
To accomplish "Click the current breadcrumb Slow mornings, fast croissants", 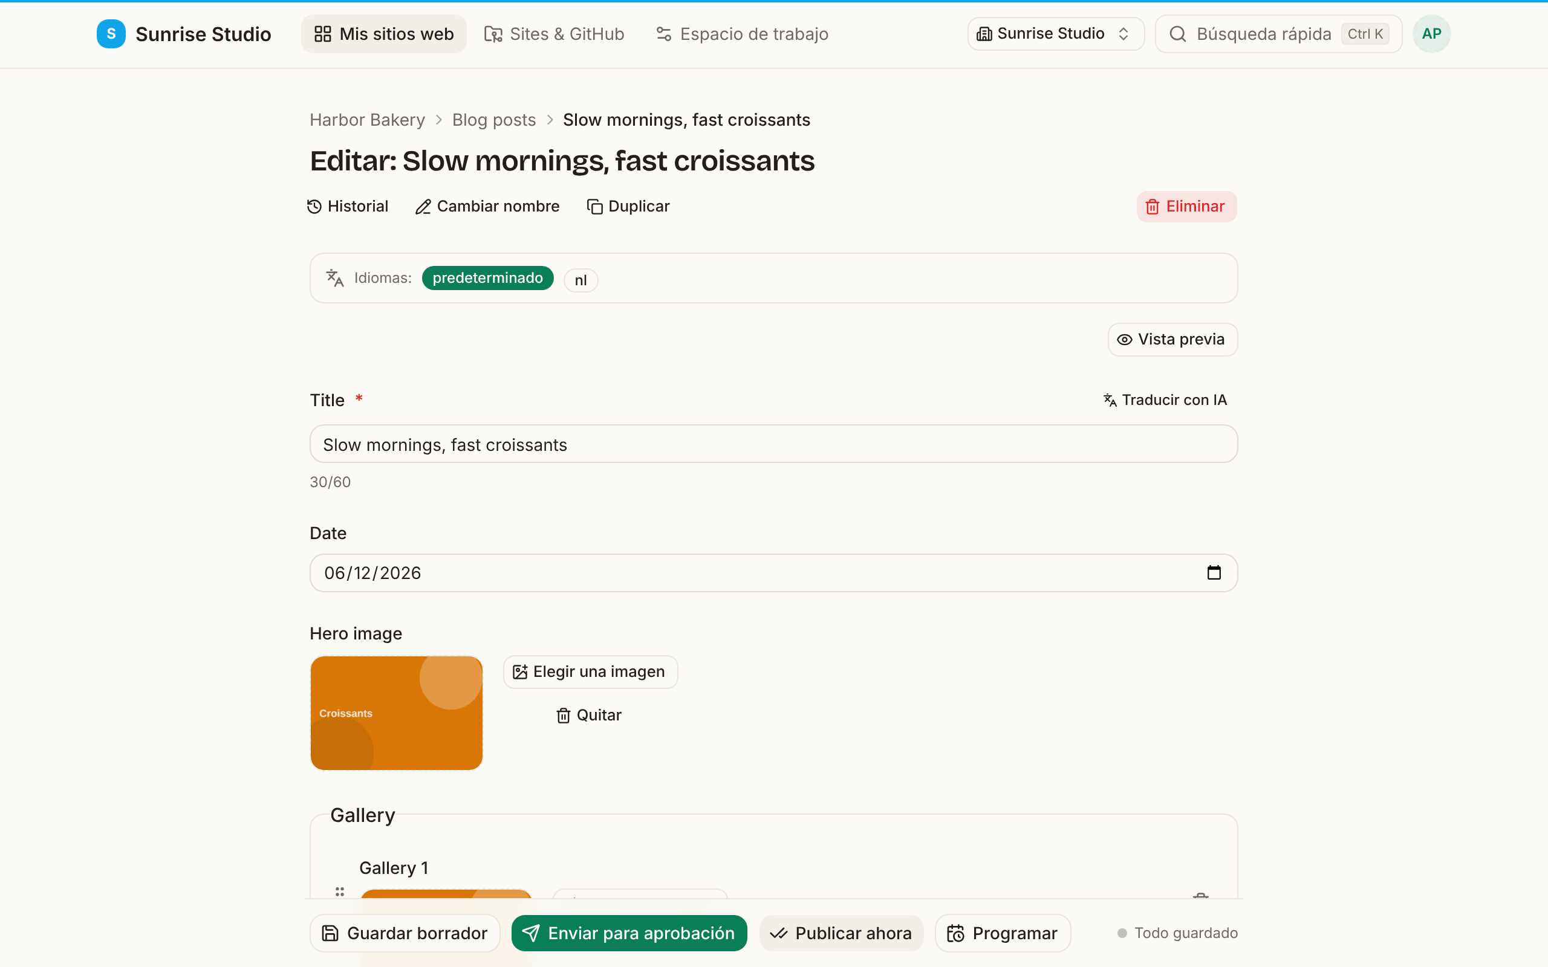I will click(x=686, y=120).
